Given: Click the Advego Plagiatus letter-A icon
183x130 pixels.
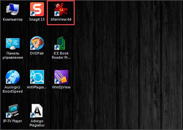Looking at the screenshot, I should coord(37,111).
